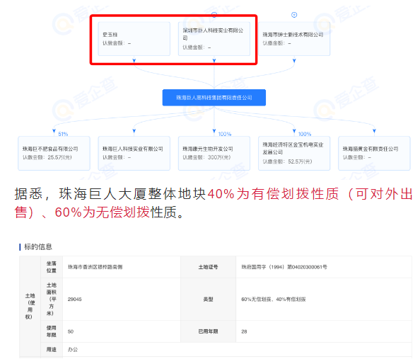Select the 深圳市巨人科技实业有限公司 node
Image resolution: width=420 pixels, height=359 pixels.
[x=214, y=39]
